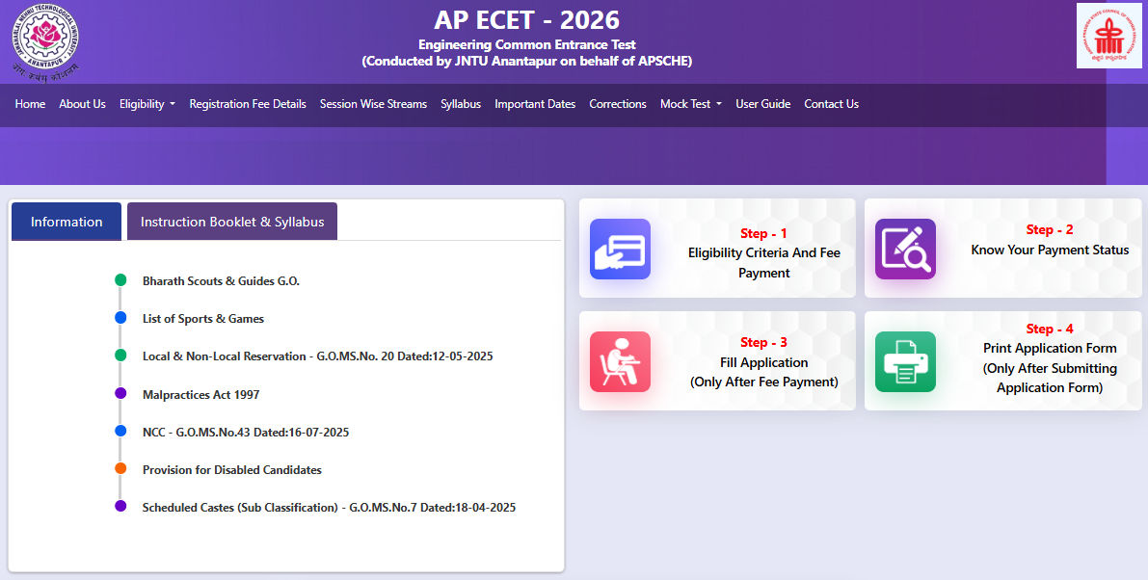Open Session Wise Streams page
1148x580 pixels.
tap(373, 104)
